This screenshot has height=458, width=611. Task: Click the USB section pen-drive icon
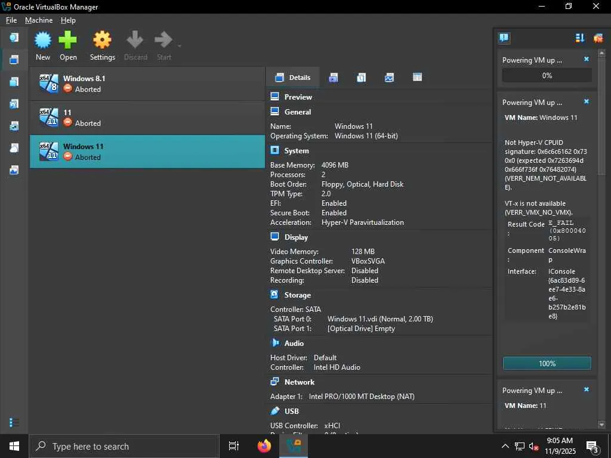tap(274, 411)
